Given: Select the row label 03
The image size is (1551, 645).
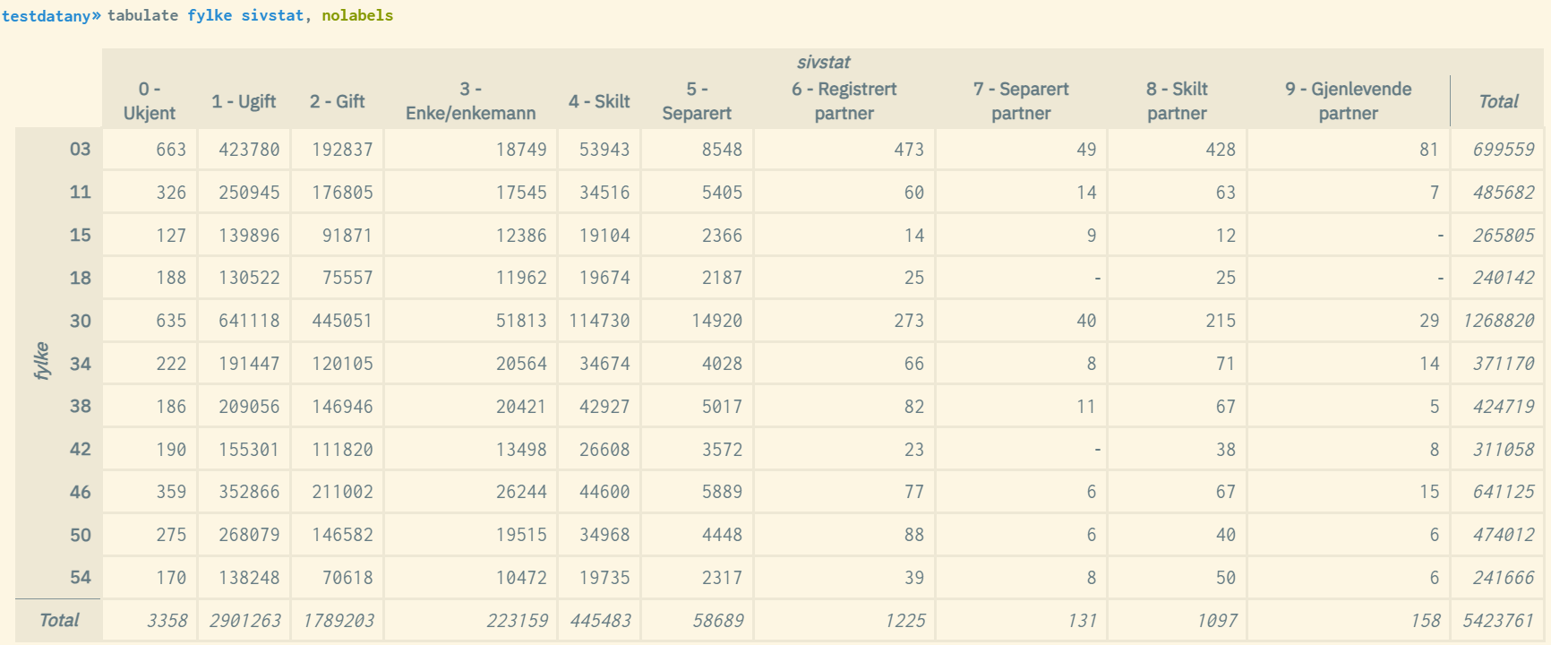Looking at the screenshot, I should coord(81,149).
